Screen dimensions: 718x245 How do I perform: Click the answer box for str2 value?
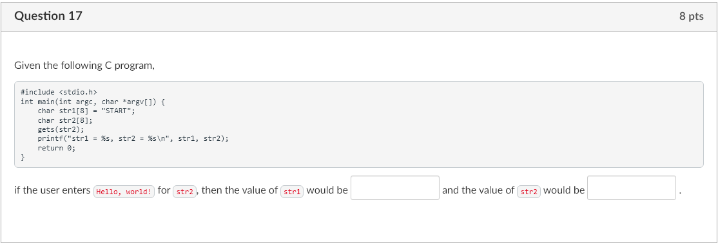coord(632,188)
